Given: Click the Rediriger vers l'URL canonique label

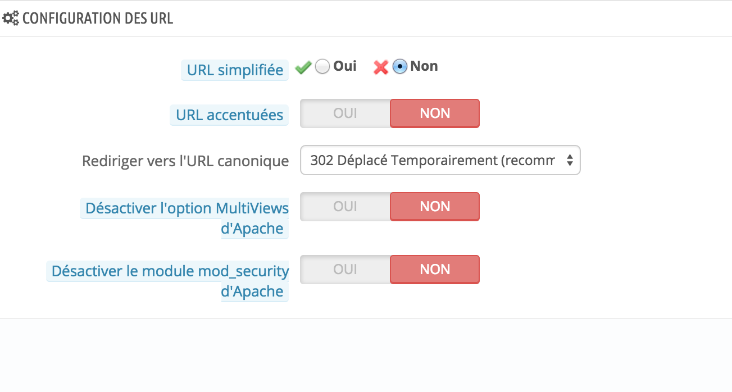Looking at the screenshot, I should (185, 161).
